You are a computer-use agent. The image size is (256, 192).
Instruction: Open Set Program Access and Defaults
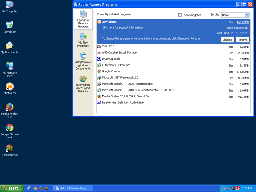point(83,84)
